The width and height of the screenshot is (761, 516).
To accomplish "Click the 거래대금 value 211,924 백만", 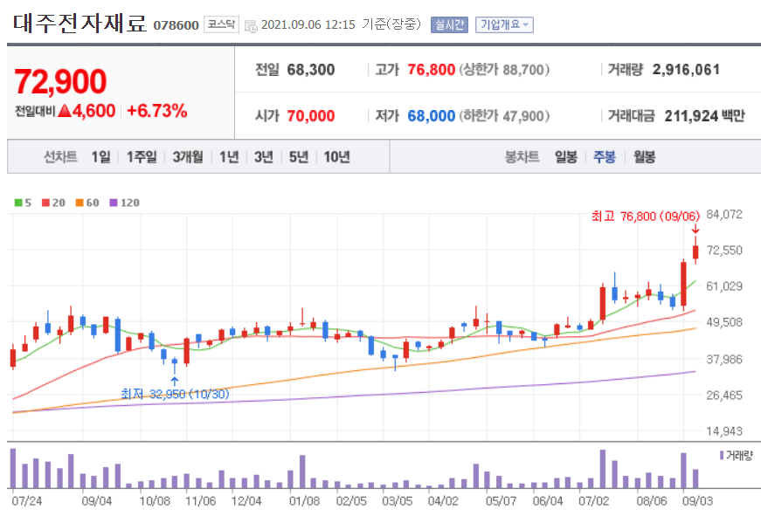I will tap(704, 116).
